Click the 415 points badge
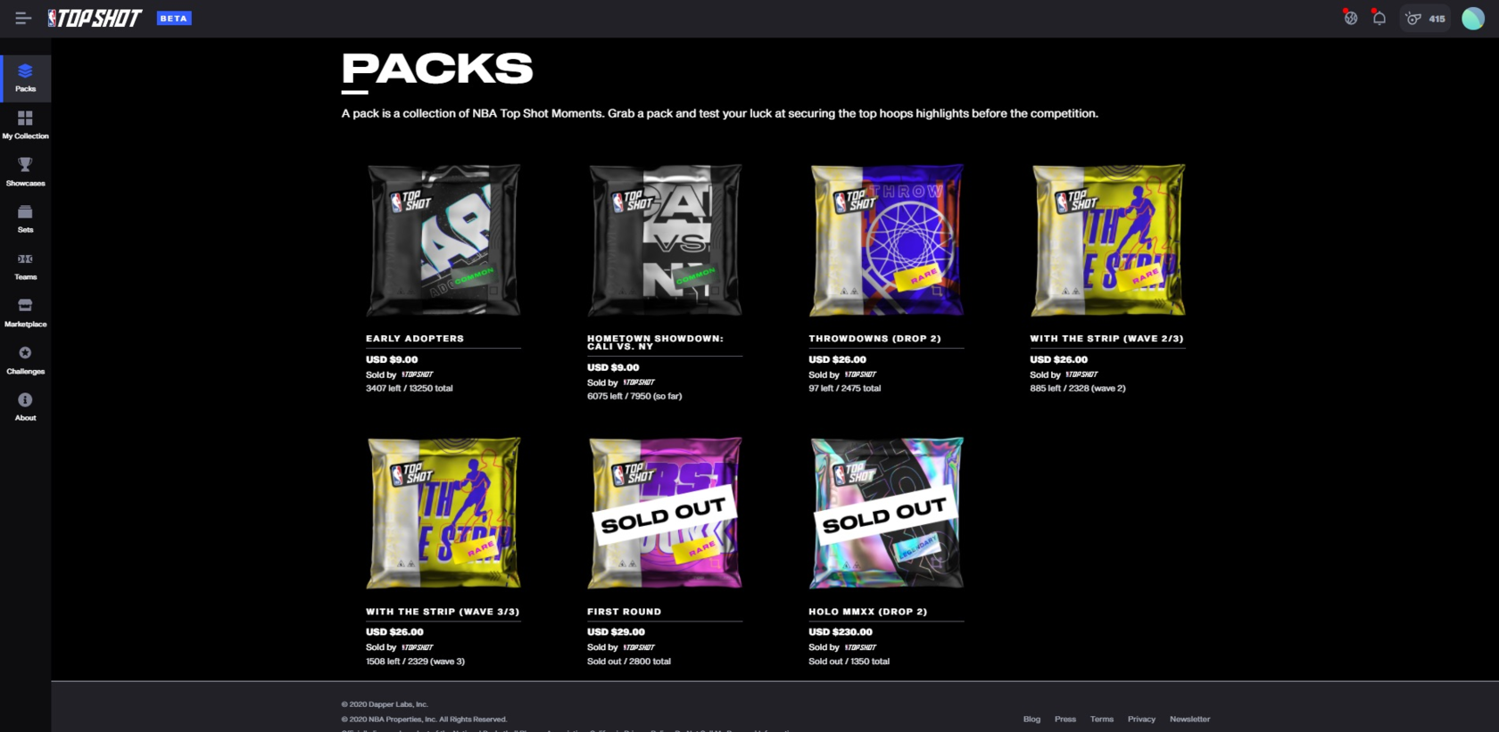This screenshot has height=732, width=1499. 1425,19
